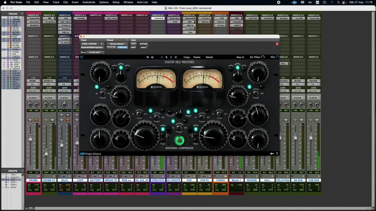376x211 pixels.
Task: Toggle the plugin BYPASS button
Action: 144,44
